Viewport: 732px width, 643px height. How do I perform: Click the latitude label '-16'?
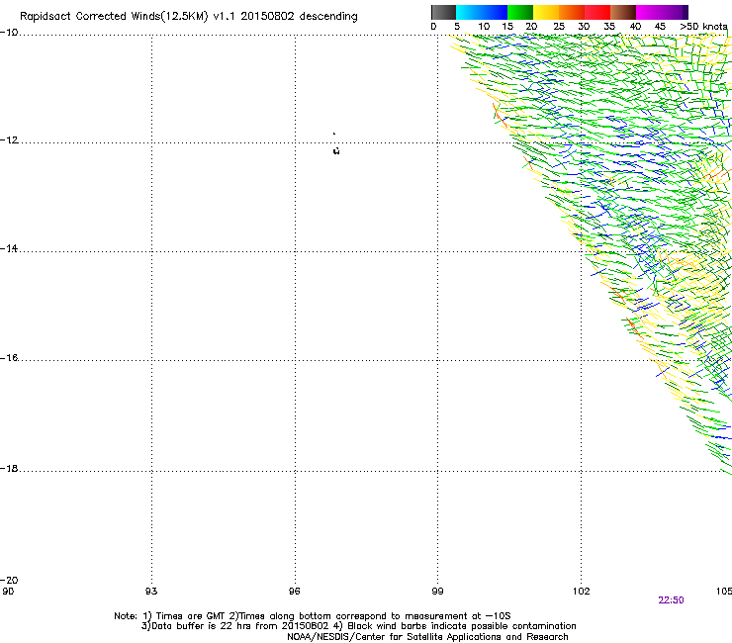pyautogui.click(x=9, y=358)
